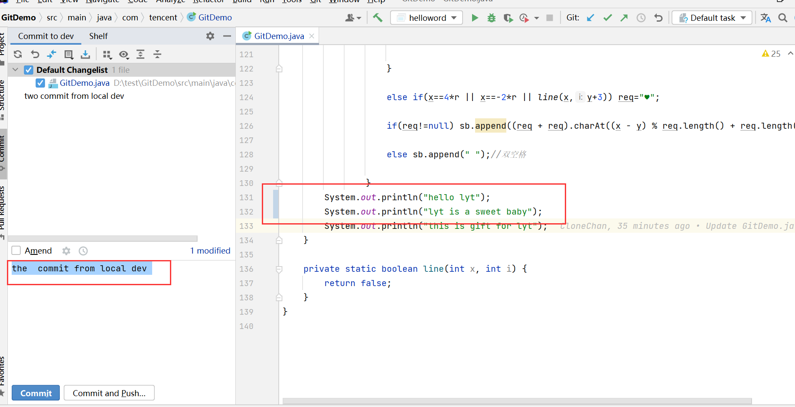Screen dimensions: 795x407
Task: Open the dropdown arrow beside profiler icon
Action: [x=537, y=18]
